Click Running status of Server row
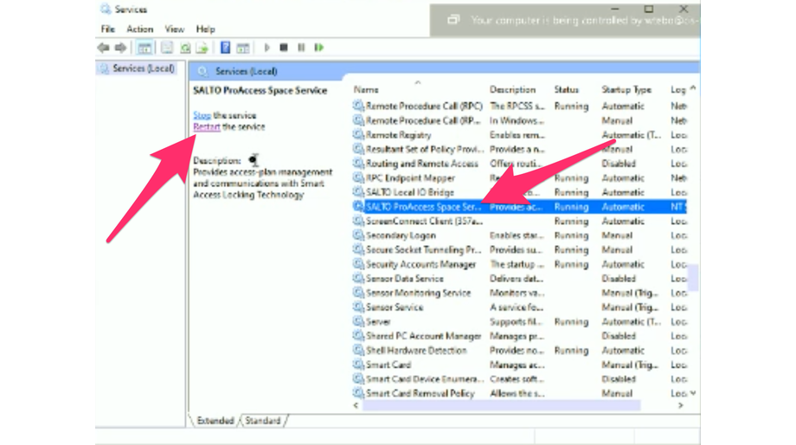The height and width of the screenshot is (445, 796). (x=571, y=321)
